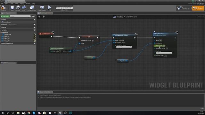Click the MENU breadcrumb link
205x115 pixels.
coord(120,17)
